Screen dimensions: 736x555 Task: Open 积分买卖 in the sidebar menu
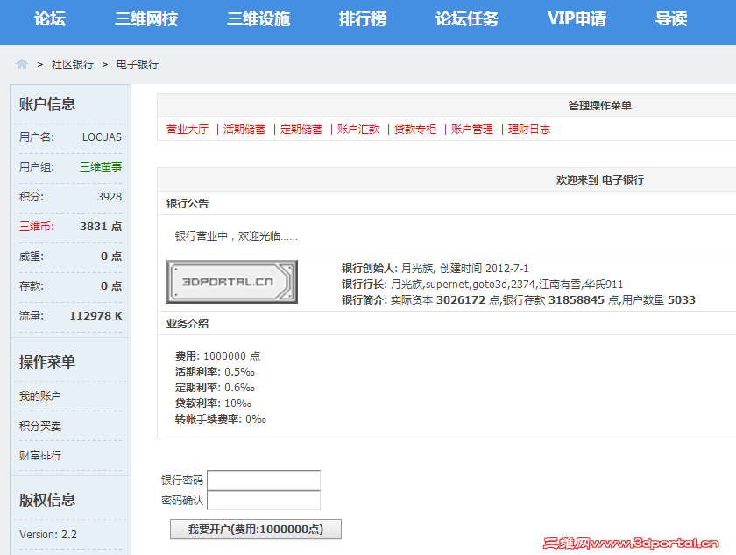click(x=40, y=426)
